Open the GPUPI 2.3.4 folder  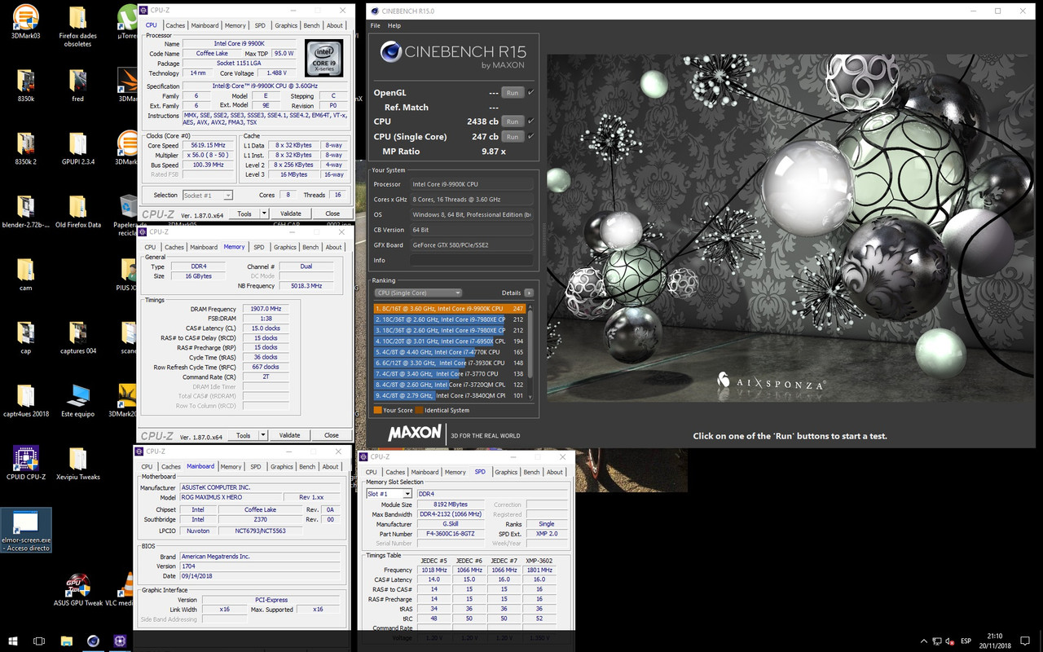tap(77, 148)
